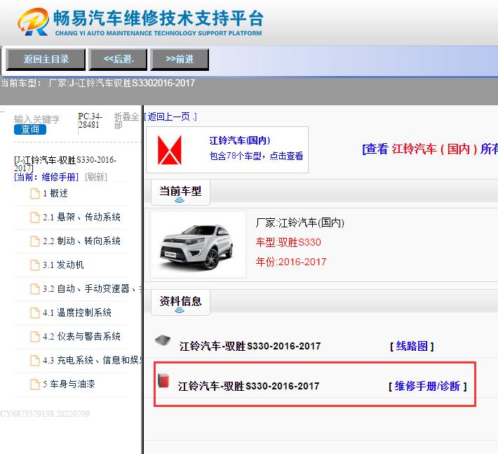498x454 pixels.
Task: Click the blue 查询 search button
Action: pos(30,129)
